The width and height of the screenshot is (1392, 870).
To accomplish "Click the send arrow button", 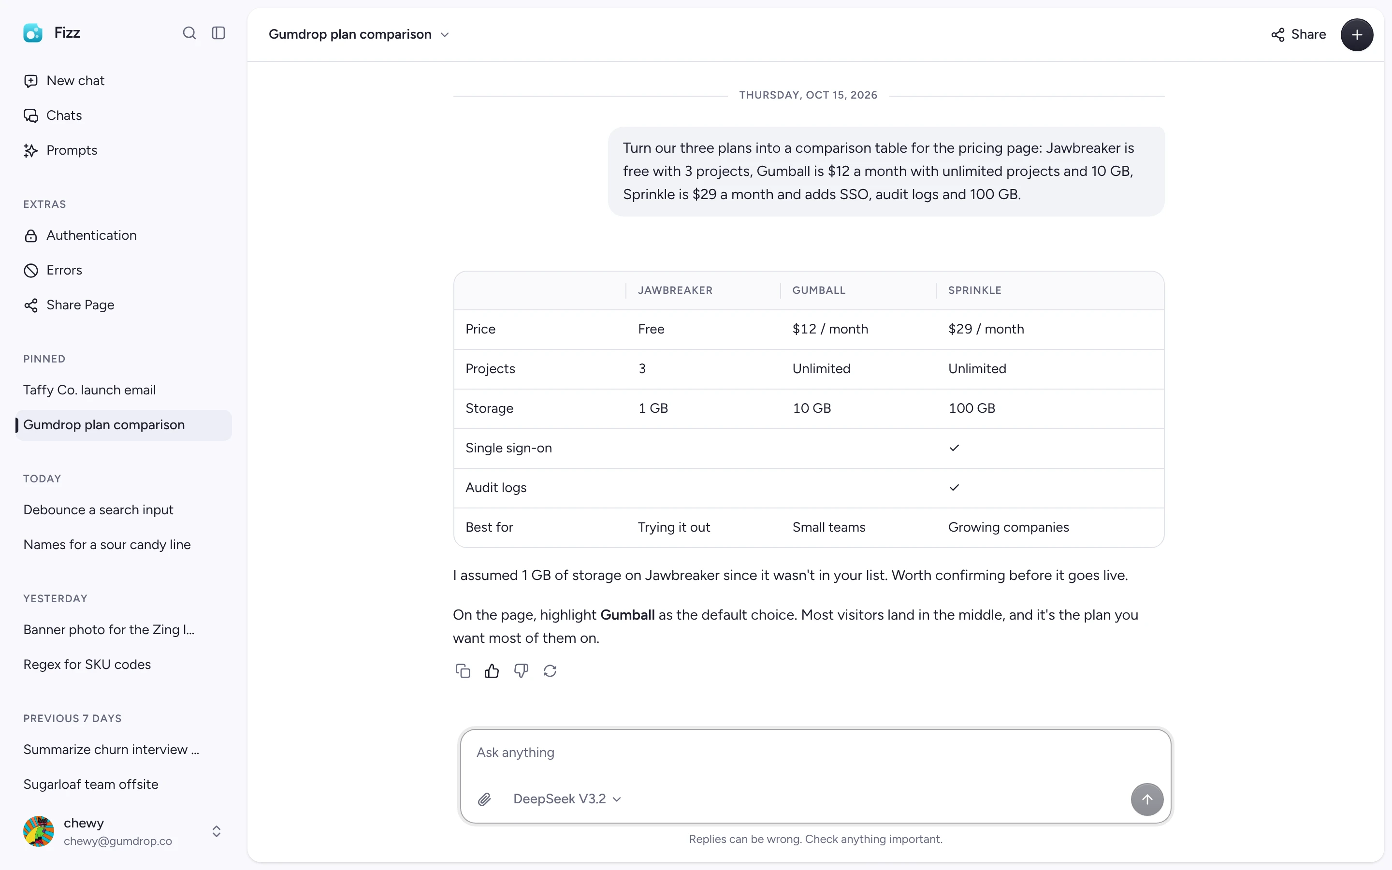I will 1147,799.
